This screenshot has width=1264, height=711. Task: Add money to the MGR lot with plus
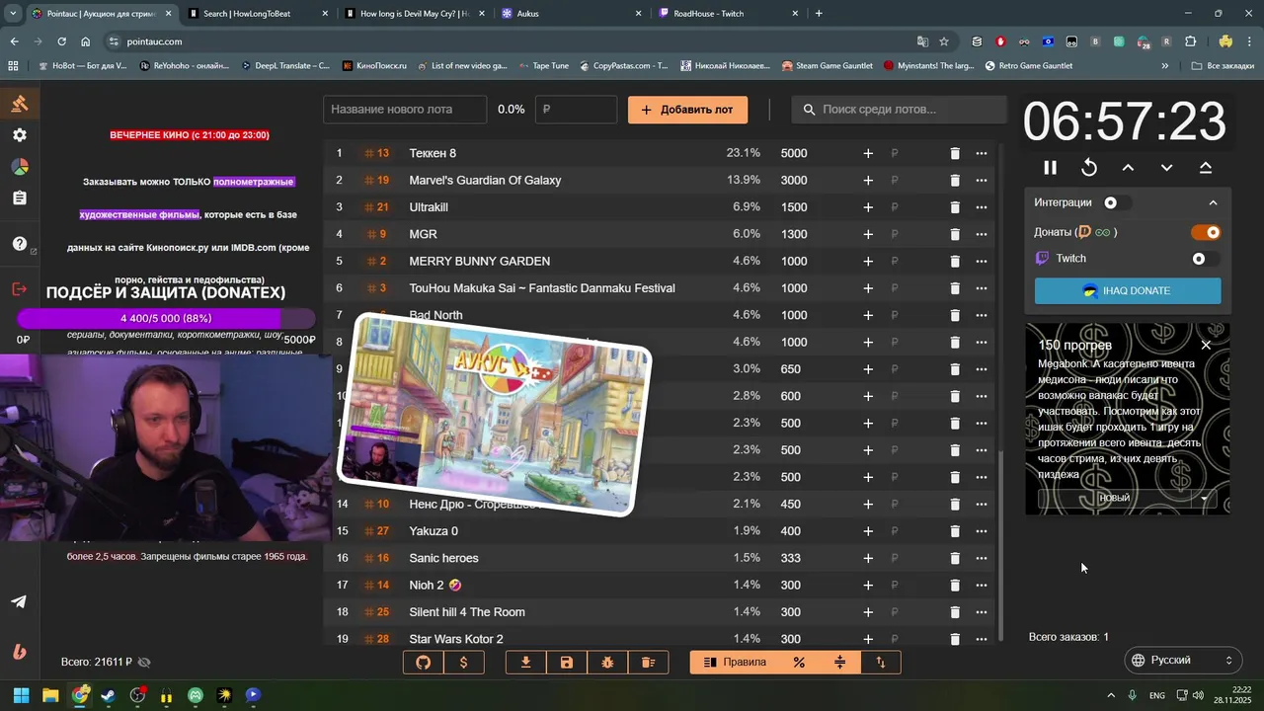(x=868, y=234)
